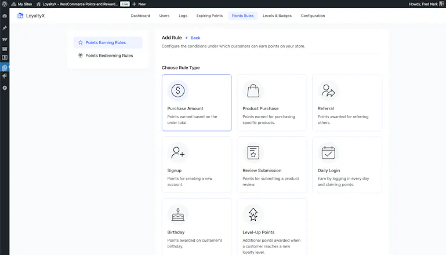
Task: Choose the Birthday rule title
Action: [176, 232]
